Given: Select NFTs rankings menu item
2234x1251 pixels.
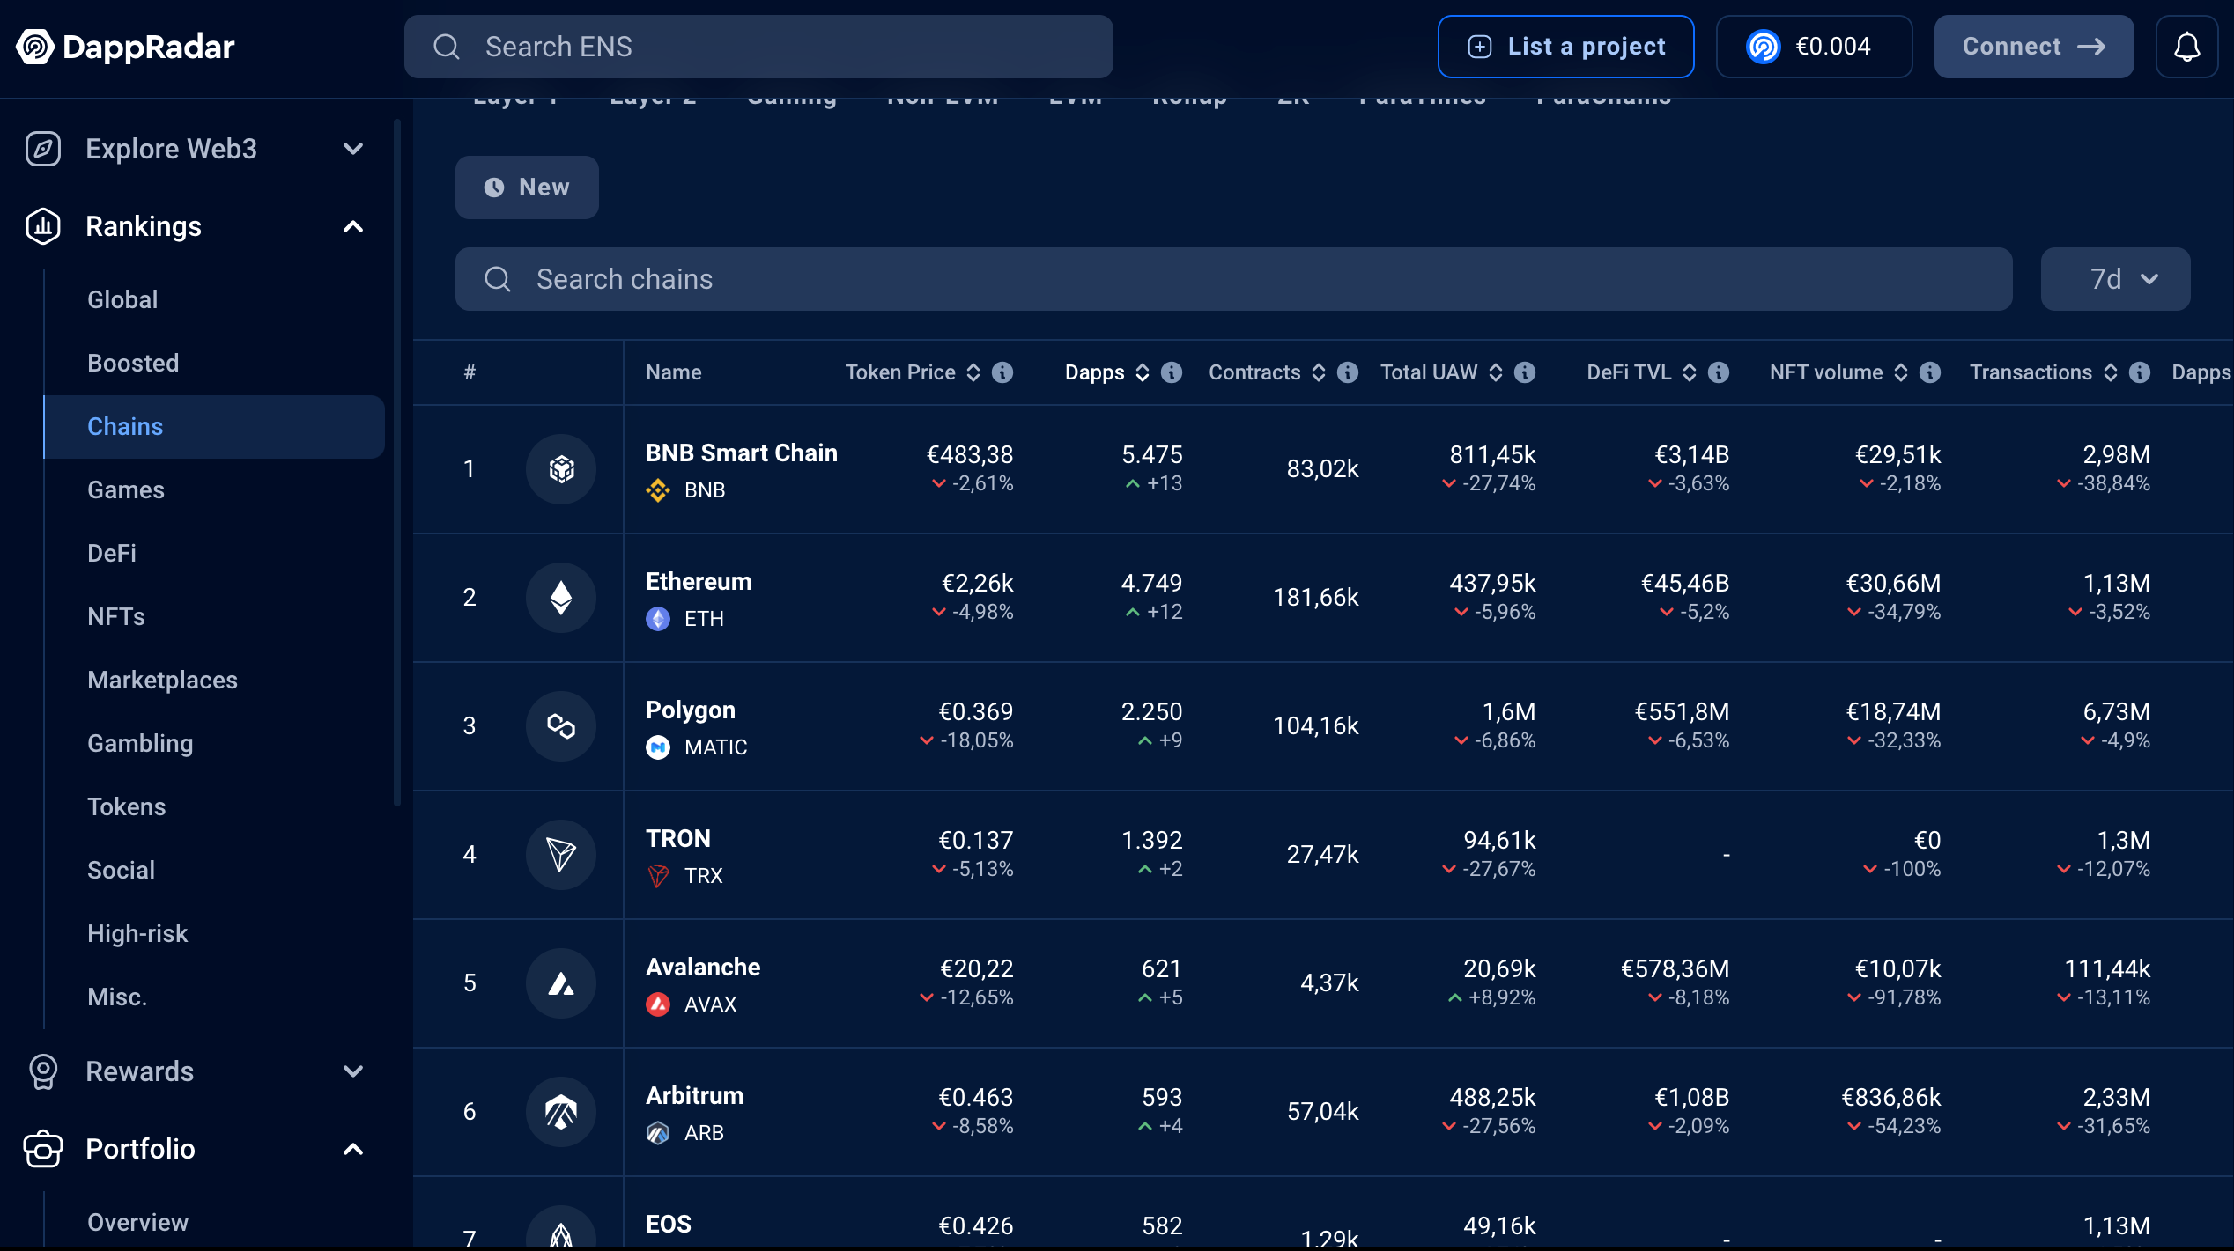Looking at the screenshot, I should click(214, 617).
